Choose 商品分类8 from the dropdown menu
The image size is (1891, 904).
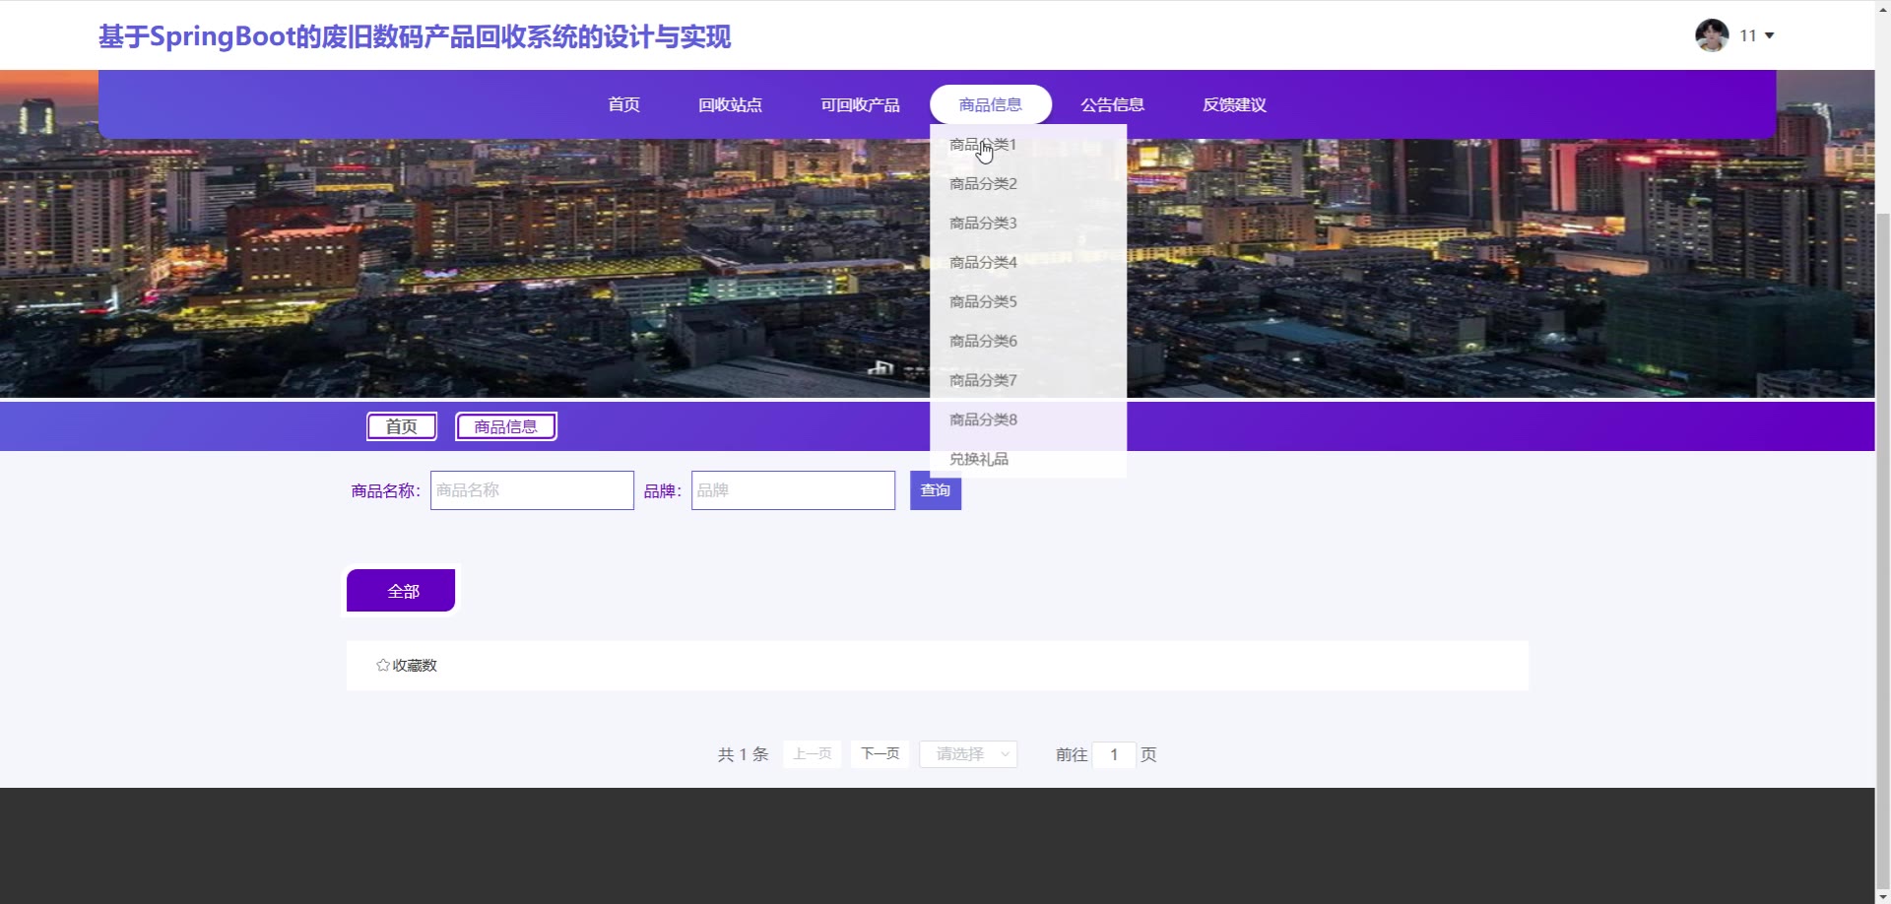1028,420
